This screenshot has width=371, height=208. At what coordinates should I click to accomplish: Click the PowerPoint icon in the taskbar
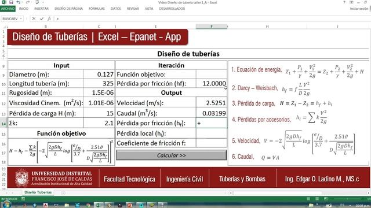(x=130, y=205)
